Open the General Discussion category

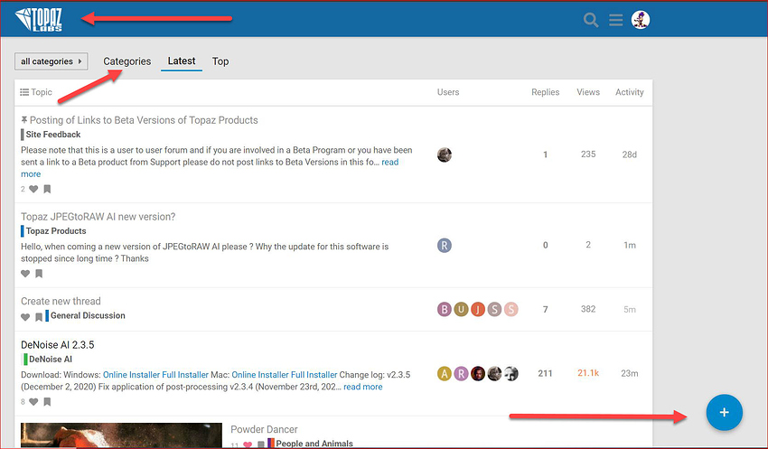(88, 315)
